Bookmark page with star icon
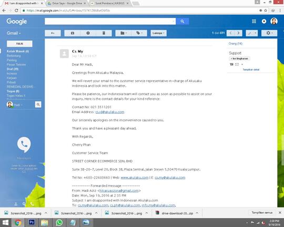 (x=266, y=11)
